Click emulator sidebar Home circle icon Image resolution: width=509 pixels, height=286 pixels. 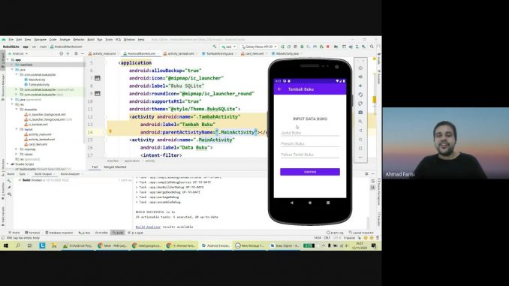click(360, 140)
